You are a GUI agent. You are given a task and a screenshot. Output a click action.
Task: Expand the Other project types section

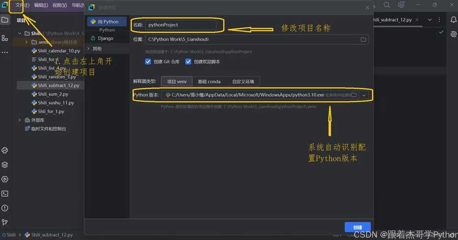[x=89, y=48]
